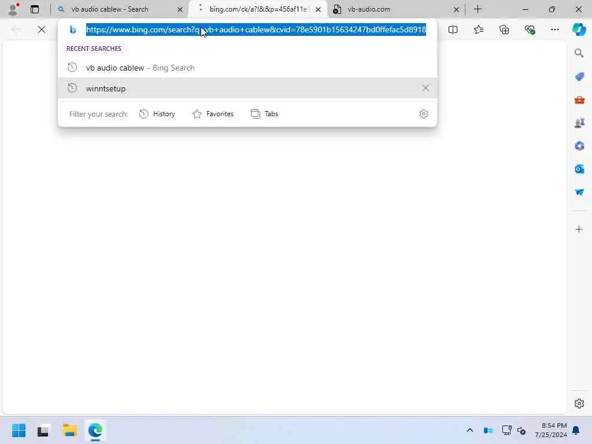592x444 pixels.
Task: Open sidebar Outlook icon
Action: 579,169
